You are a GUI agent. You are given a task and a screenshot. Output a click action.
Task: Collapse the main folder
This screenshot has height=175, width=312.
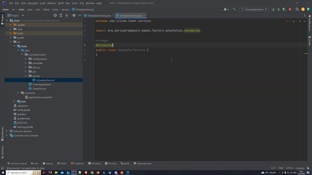(14, 46)
